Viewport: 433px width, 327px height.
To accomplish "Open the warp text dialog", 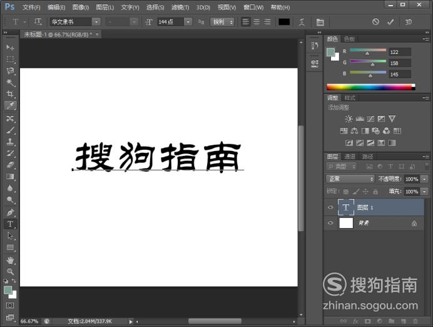I will pyautogui.click(x=302, y=22).
